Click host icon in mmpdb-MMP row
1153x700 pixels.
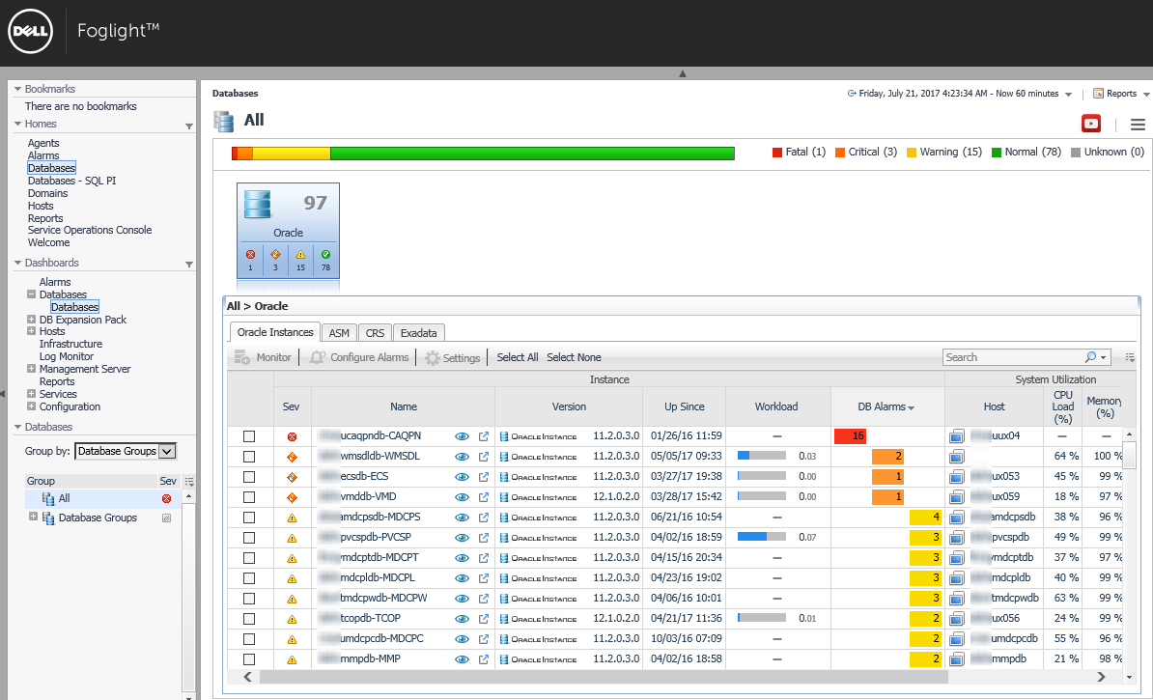(956, 659)
